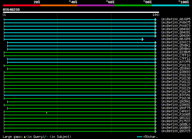This screenshot has width=192, height=139.
Task: Click the green alignment bar for Q33BU5
Action: point(79,53)
